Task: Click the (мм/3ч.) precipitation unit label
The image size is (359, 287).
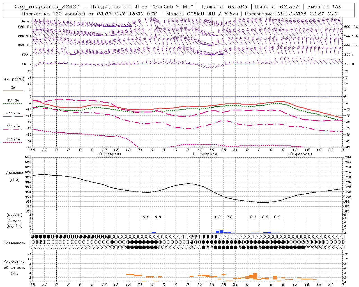Action: pyautogui.click(x=15, y=215)
